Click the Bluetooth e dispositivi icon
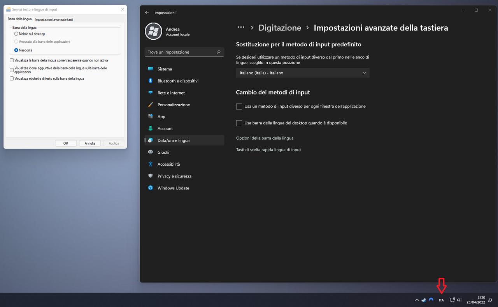The height and width of the screenshot is (307, 498). pos(151,81)
